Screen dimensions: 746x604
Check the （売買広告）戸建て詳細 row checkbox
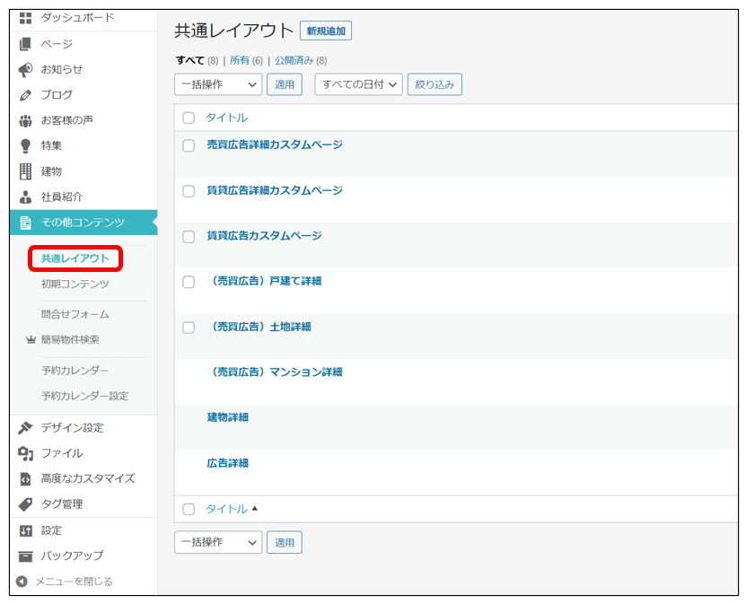tap(189, 282)
